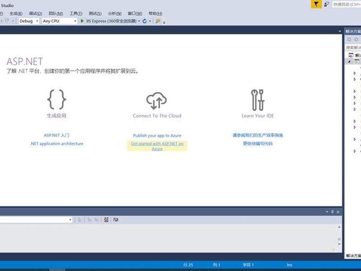
Task: Open the 生成(B) menu
Action: tap(16, 14)
